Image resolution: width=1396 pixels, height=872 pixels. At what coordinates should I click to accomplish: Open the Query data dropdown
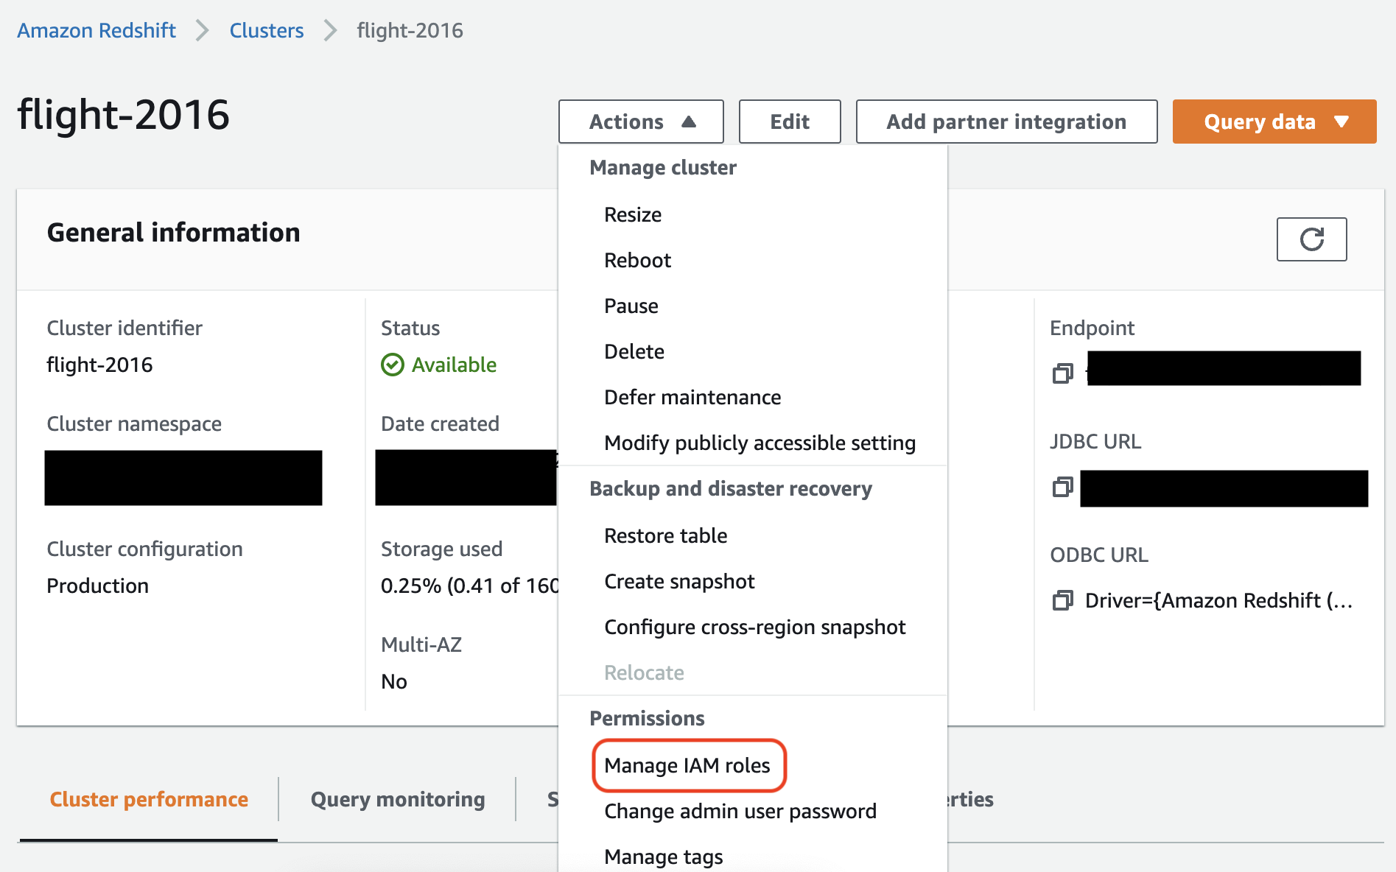[1273, 121]
